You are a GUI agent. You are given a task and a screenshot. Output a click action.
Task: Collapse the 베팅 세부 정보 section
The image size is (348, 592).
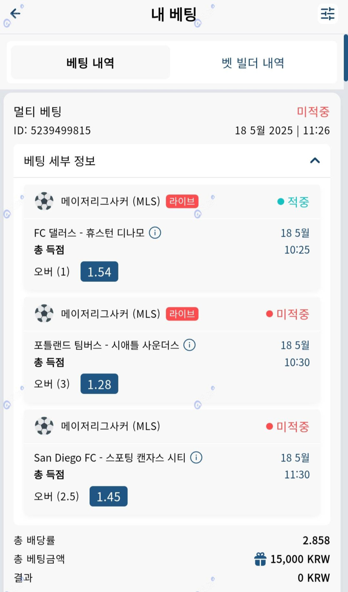[315, 161]
